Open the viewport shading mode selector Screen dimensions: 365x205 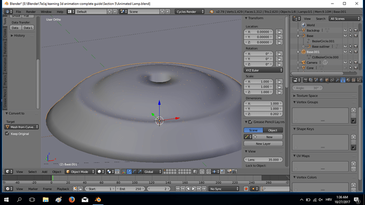(101, 172)
